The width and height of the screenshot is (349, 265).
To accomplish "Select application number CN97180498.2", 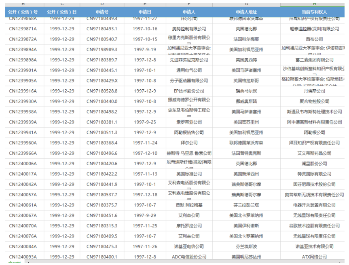I will [x=102, y=112].
